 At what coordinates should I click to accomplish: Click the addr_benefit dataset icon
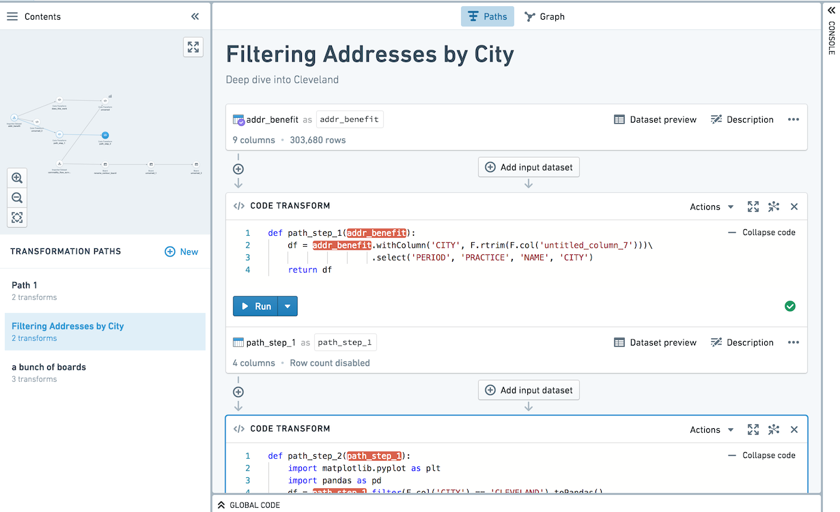(x=238, y=120)
